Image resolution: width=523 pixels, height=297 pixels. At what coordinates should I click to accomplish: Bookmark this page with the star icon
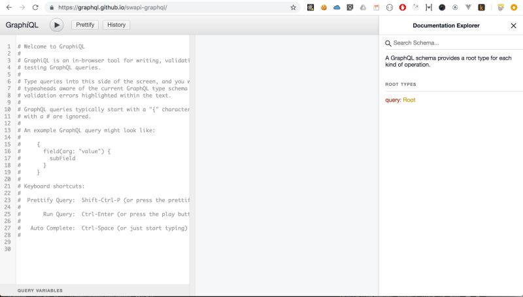pos(293,7)
